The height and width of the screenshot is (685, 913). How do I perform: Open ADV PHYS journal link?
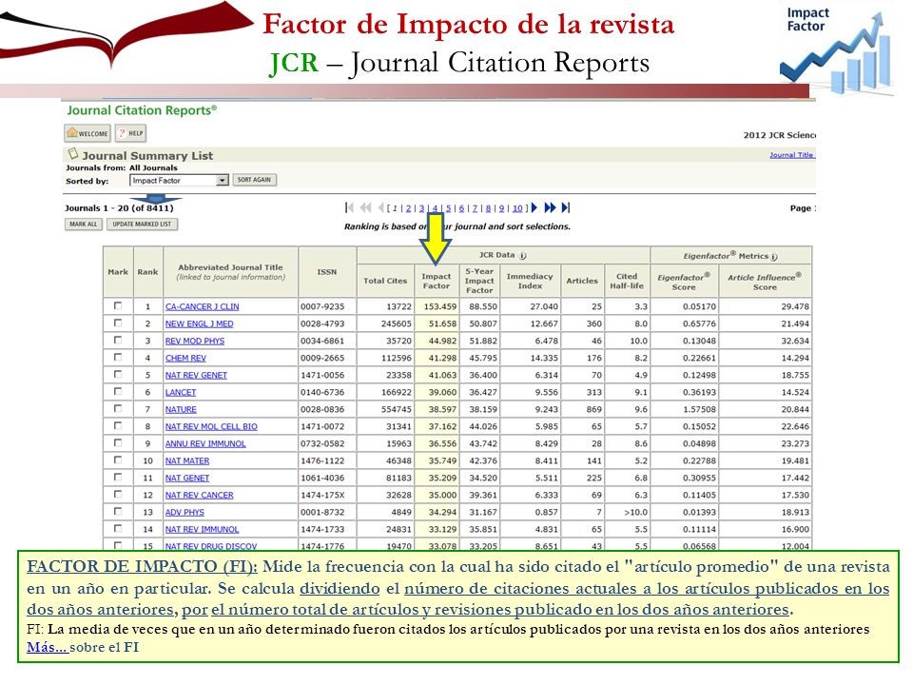185,513
